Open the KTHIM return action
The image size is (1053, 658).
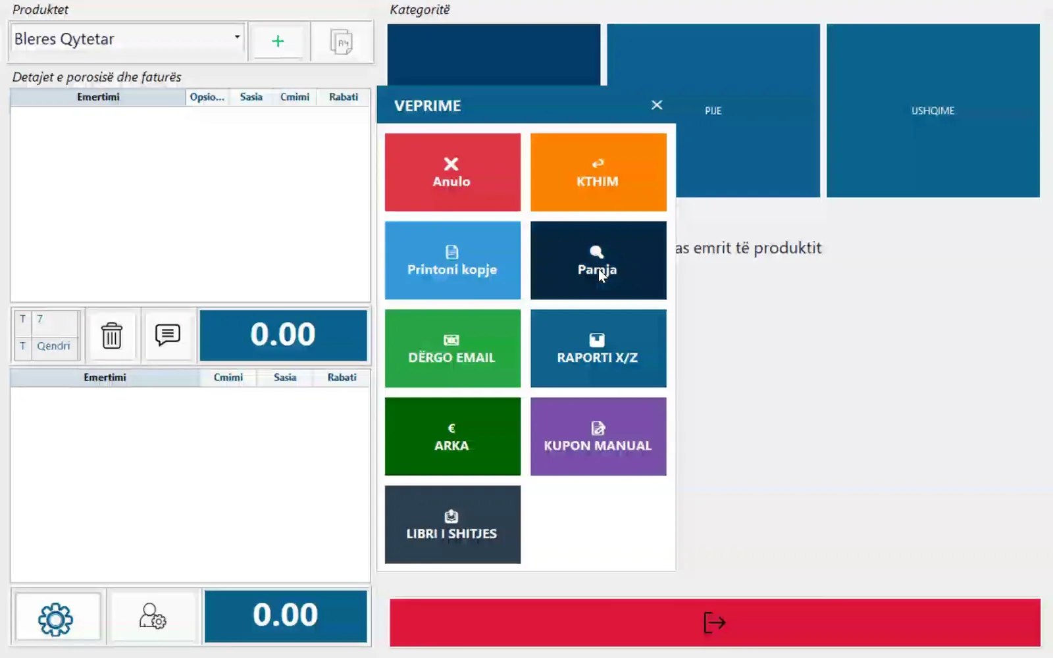[x=598, y=172]
